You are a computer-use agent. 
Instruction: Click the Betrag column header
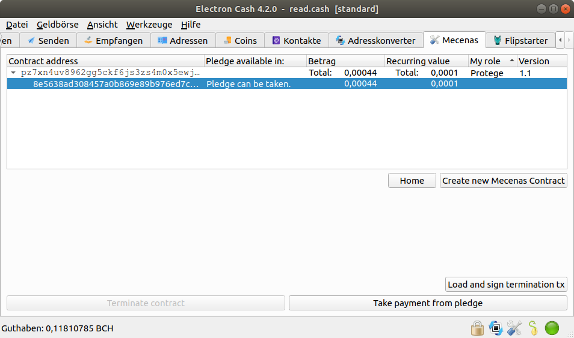click(x=345, y=61)
